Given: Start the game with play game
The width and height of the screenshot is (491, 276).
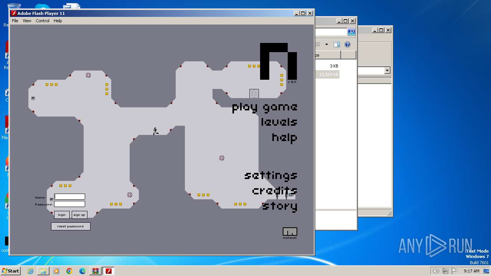Looking at the screenshot, I should click(264, 107).
